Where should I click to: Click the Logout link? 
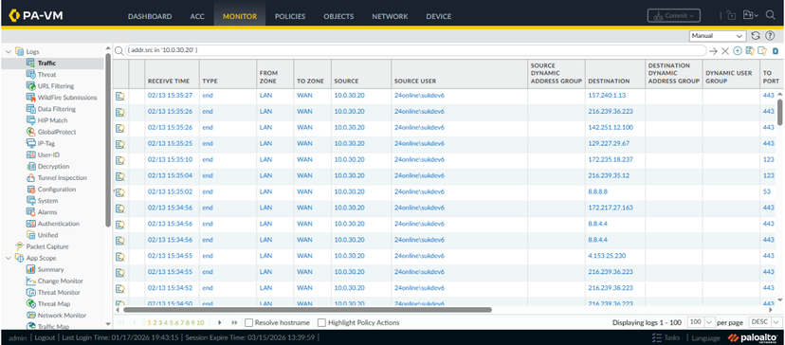click(45, 337)
